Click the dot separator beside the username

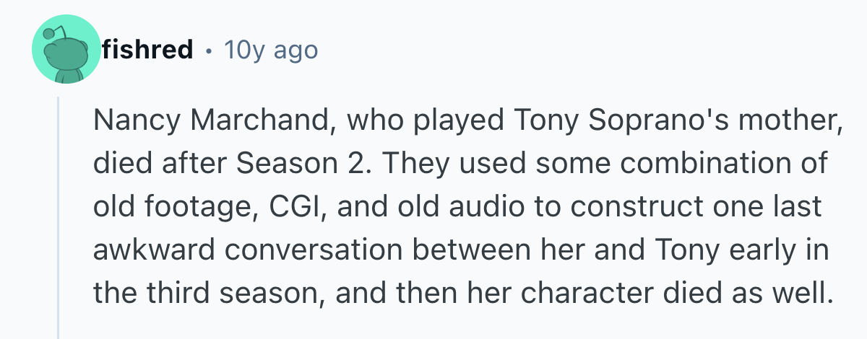click(208, 50)
